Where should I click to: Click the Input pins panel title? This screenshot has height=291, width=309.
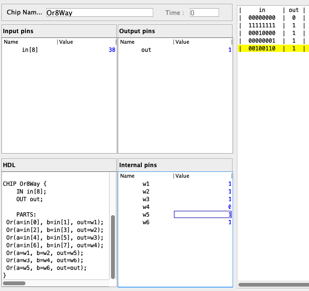tap(18, 31)
